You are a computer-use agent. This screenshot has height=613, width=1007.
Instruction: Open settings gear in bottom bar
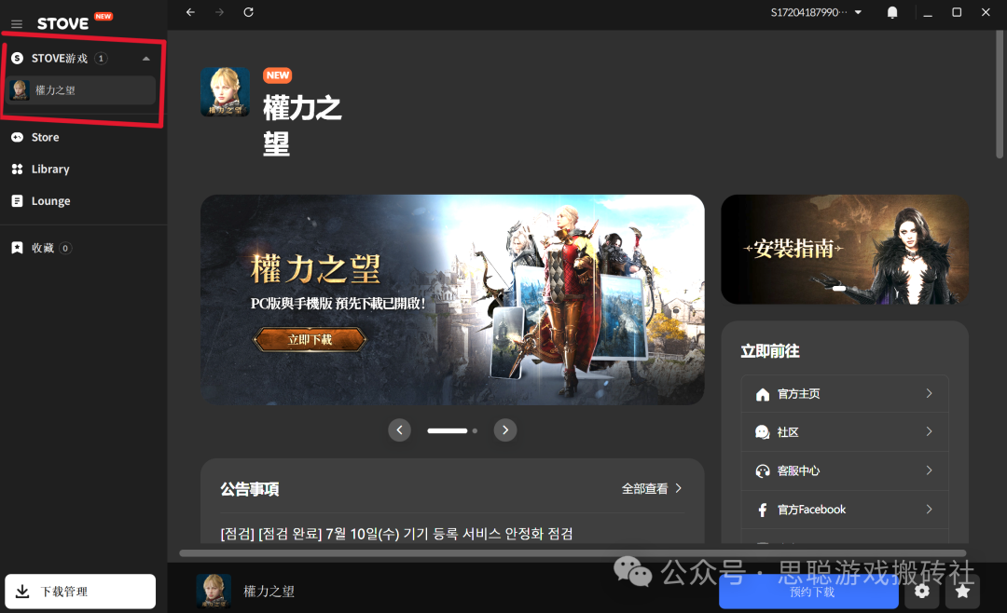click(922, 592)
